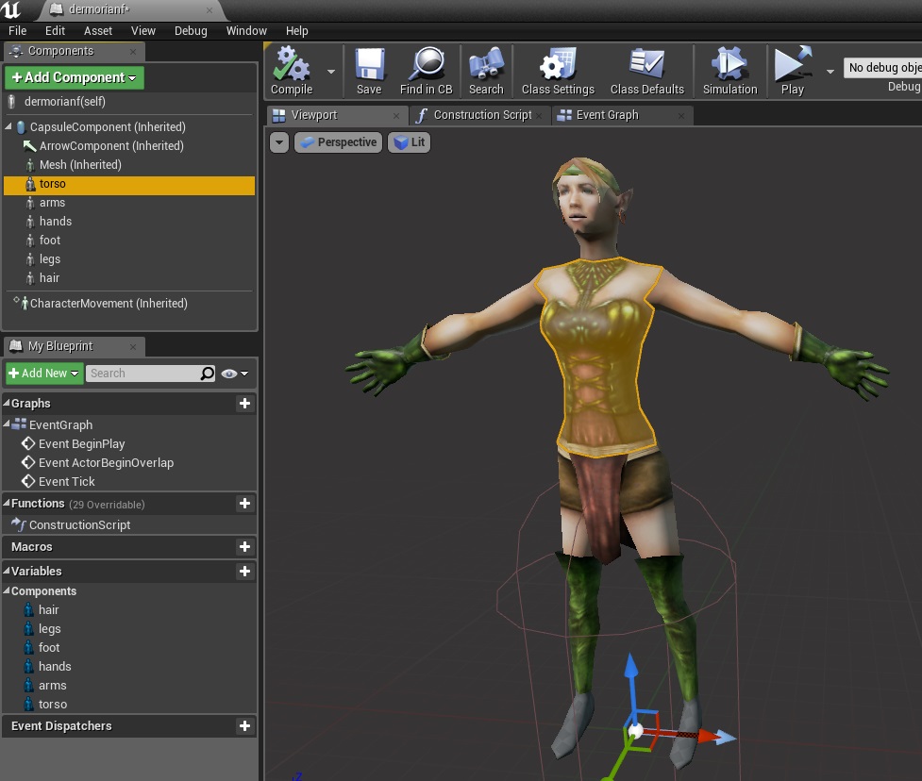922x781 pixels.
Task: Find the asset in Content Browser
Action: (x=427, y=71)
